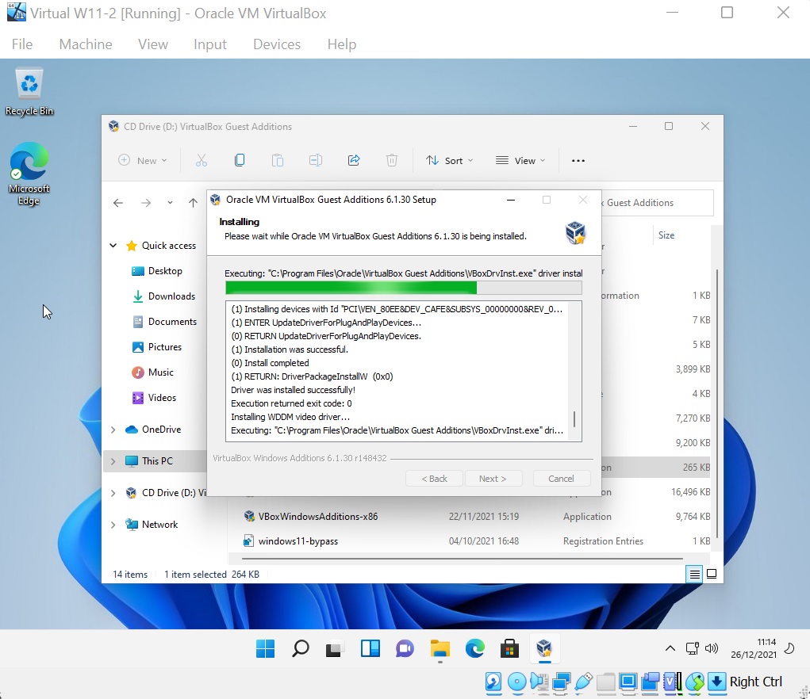Click the Share icon in Explorer toolbar
Image resolution: width=810 pixels, height=699 pixels.
[354, 160]
